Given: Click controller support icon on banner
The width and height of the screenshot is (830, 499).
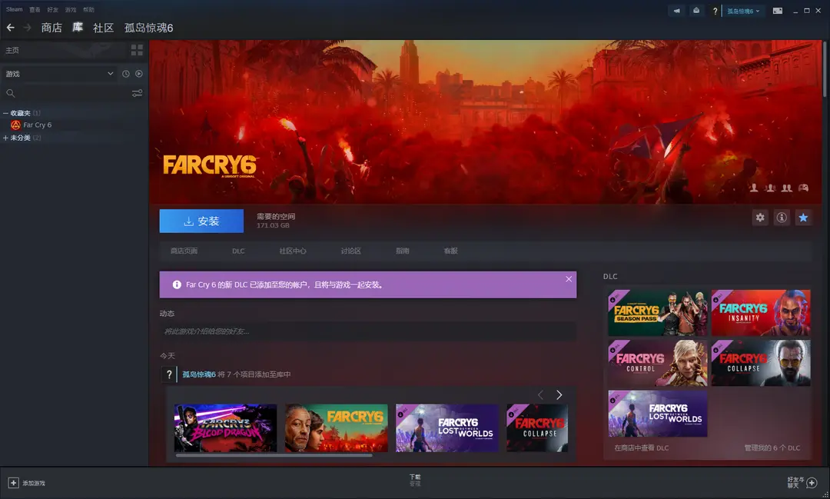Looking at the screenshot, I should pyautogui.click(x=803, y=188).
